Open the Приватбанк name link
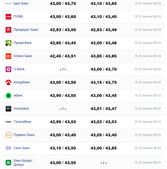The image size is (167, 169). (22, 43)
